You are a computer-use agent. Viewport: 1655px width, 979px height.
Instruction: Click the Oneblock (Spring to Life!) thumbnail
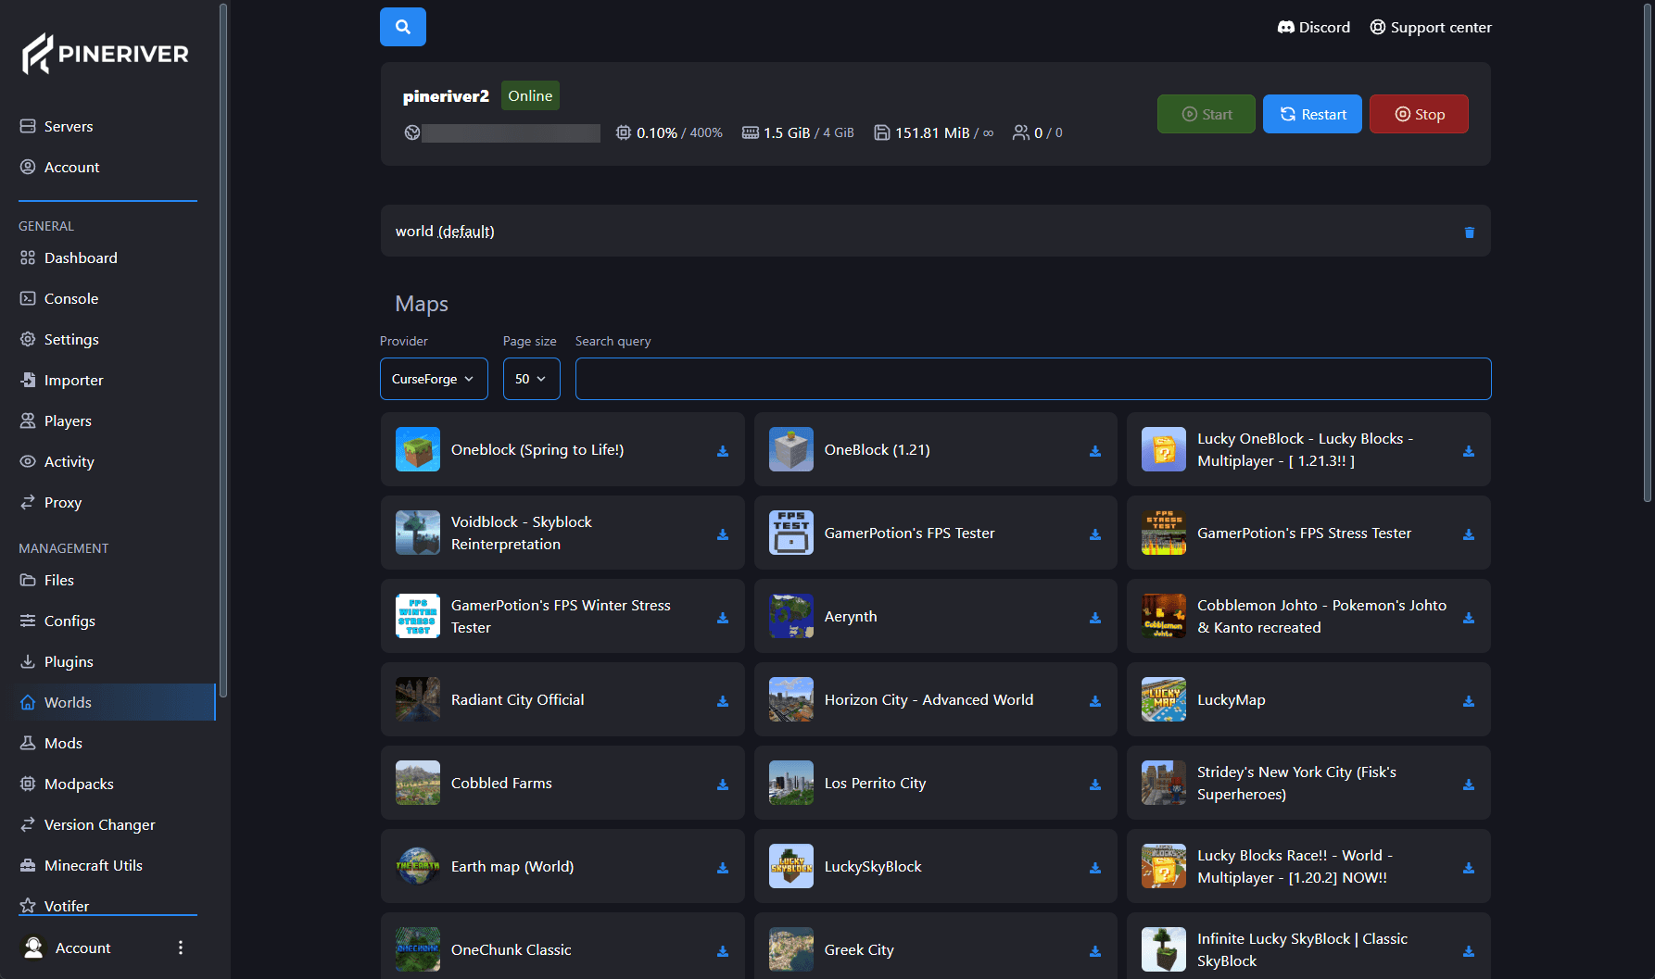coord(418,449)
